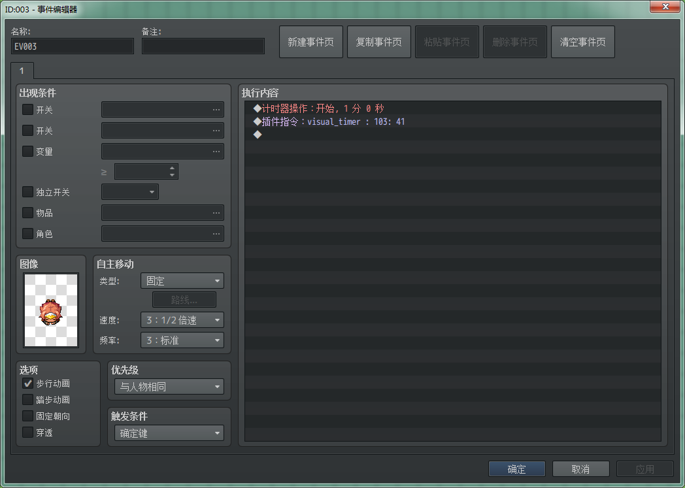This screenshot has width=685, height=488.
Task: Increase the variable threshold with up arrow
Action: pyautogui.click(x=172, y=168)
